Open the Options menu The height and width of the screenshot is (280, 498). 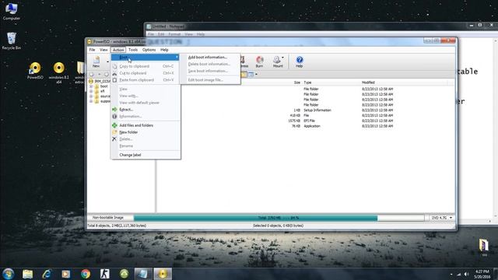[149, 50]
